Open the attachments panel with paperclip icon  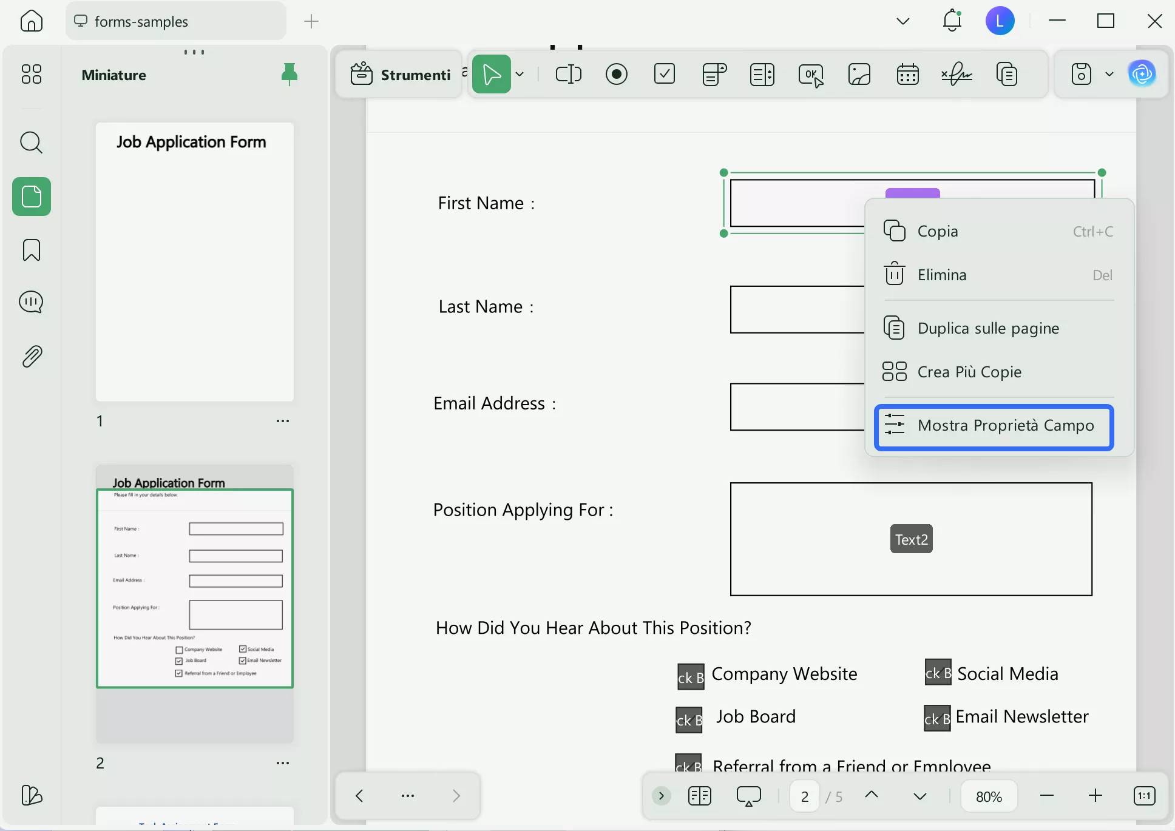click(x=32, y=357)
